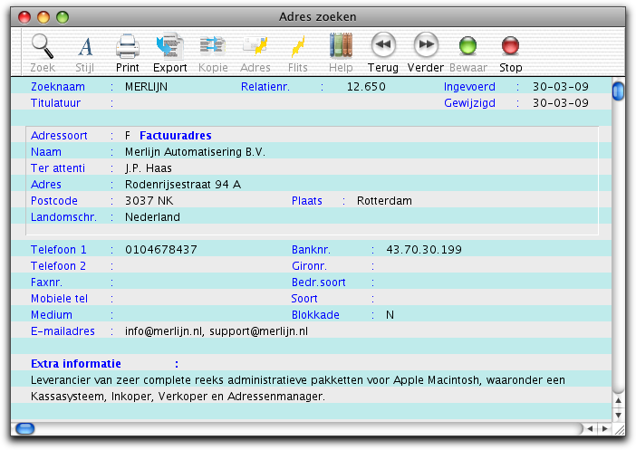Click the Blokkade value N
This screenshot has width=636, height=450.
[390, 314]
